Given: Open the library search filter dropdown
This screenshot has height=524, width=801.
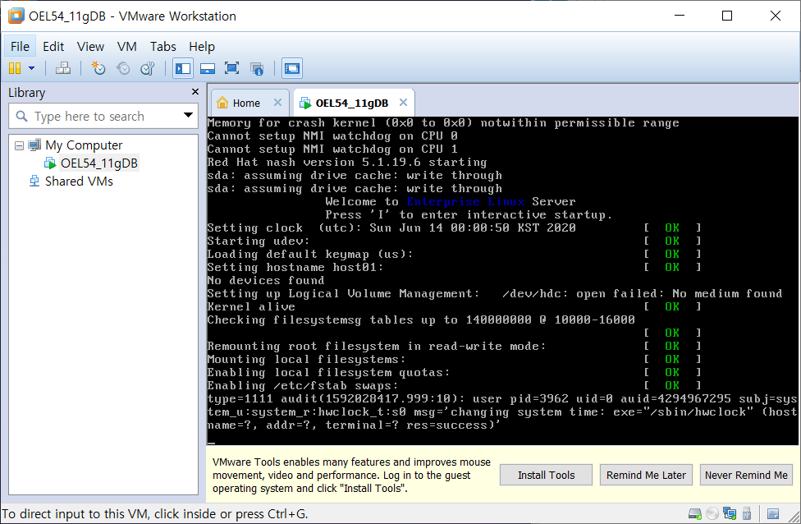Looking at the screenshot, I should [x=188, y=116].
